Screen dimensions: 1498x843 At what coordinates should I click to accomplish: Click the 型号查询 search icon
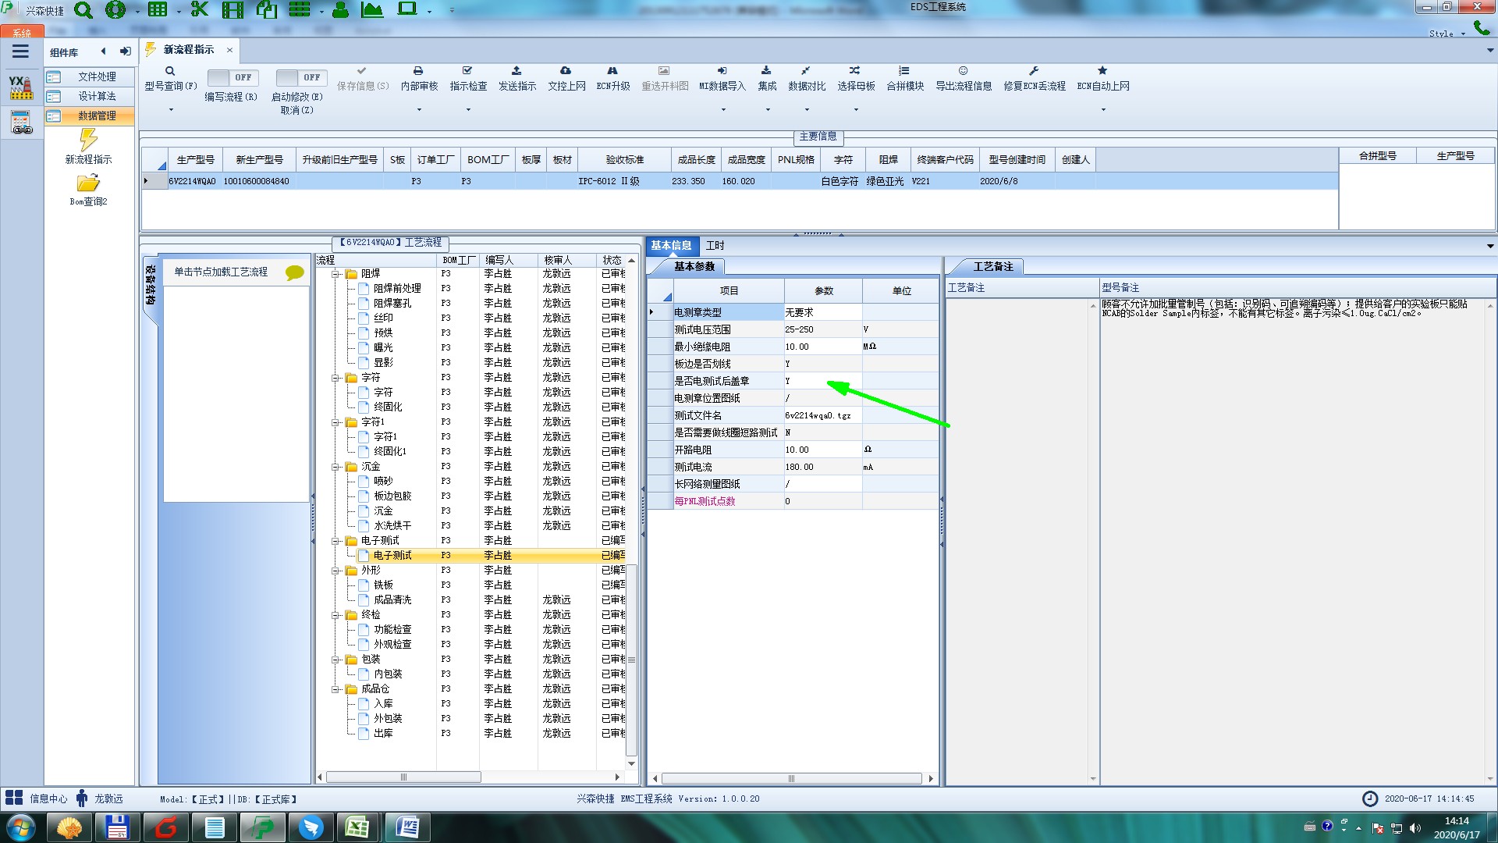[x=169, y=71]
